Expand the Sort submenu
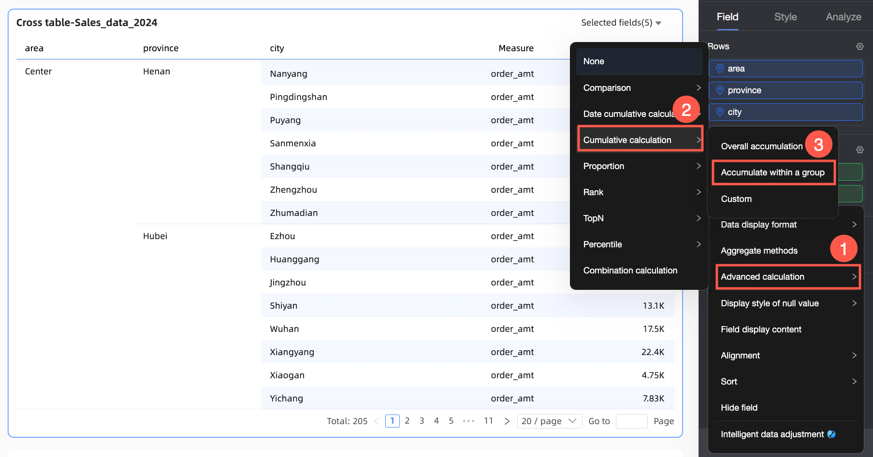 click(x=854, y=382)
